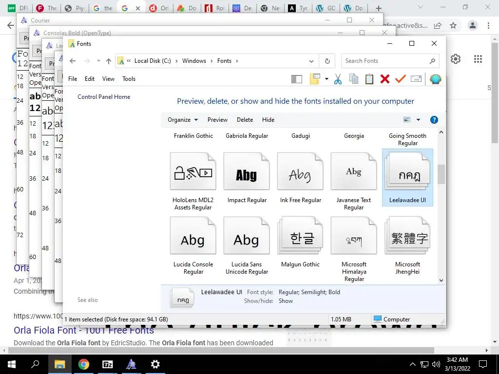
Task: Select the Lucida Console Regular font
Action: click(193, 245)
